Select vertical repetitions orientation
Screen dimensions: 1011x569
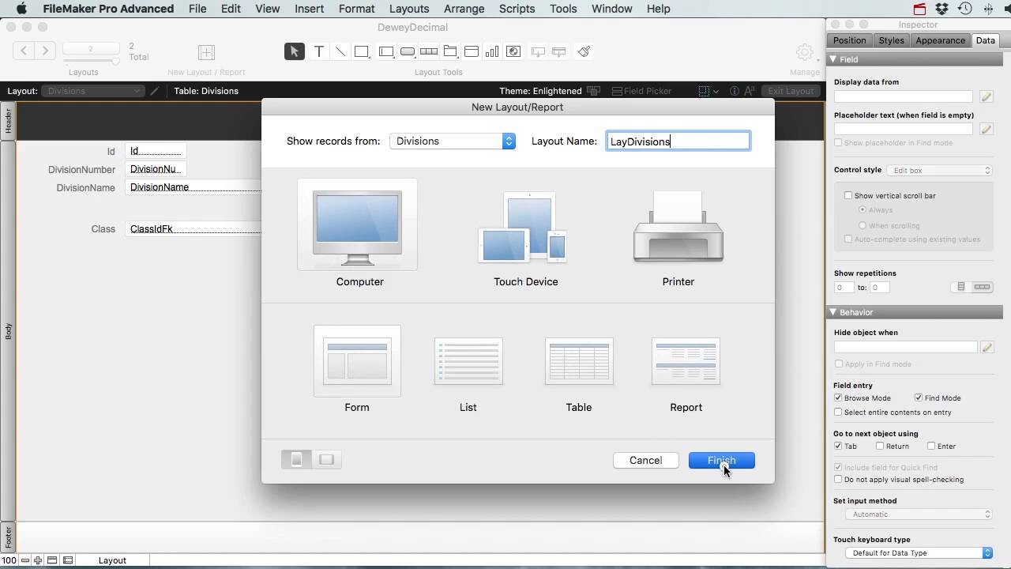pos(961,287)
